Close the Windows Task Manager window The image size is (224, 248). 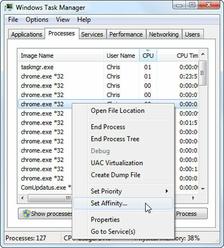(x=209, y=5)
